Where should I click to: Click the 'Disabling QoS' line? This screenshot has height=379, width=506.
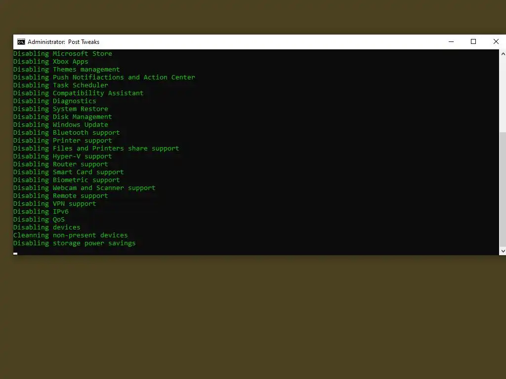pyautogui.click(x=39, y=220)
